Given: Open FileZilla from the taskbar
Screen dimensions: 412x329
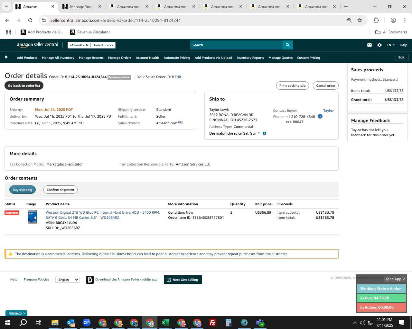Looking at the screenshot, I should (213, 323).
